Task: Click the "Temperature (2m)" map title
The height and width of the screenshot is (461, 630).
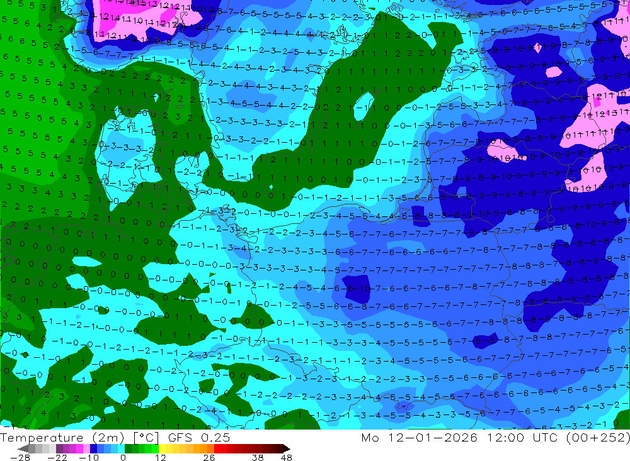Action: pyautogui.click(x=61, y=437)
